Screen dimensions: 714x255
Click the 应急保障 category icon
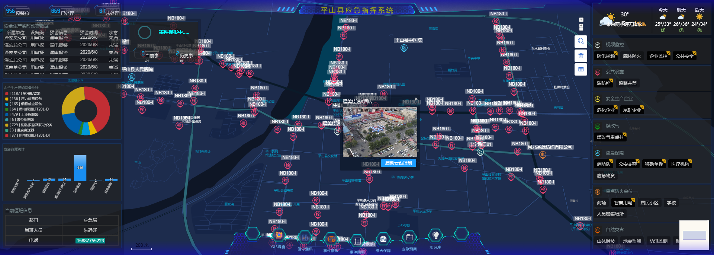point(598,153)
